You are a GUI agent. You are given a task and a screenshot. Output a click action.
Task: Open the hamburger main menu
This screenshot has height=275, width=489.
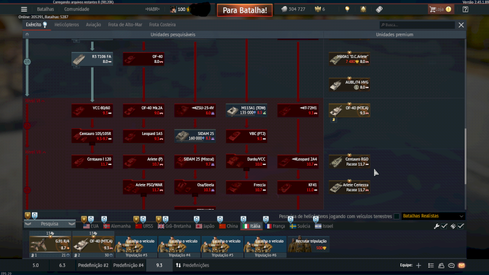[24, 9]
